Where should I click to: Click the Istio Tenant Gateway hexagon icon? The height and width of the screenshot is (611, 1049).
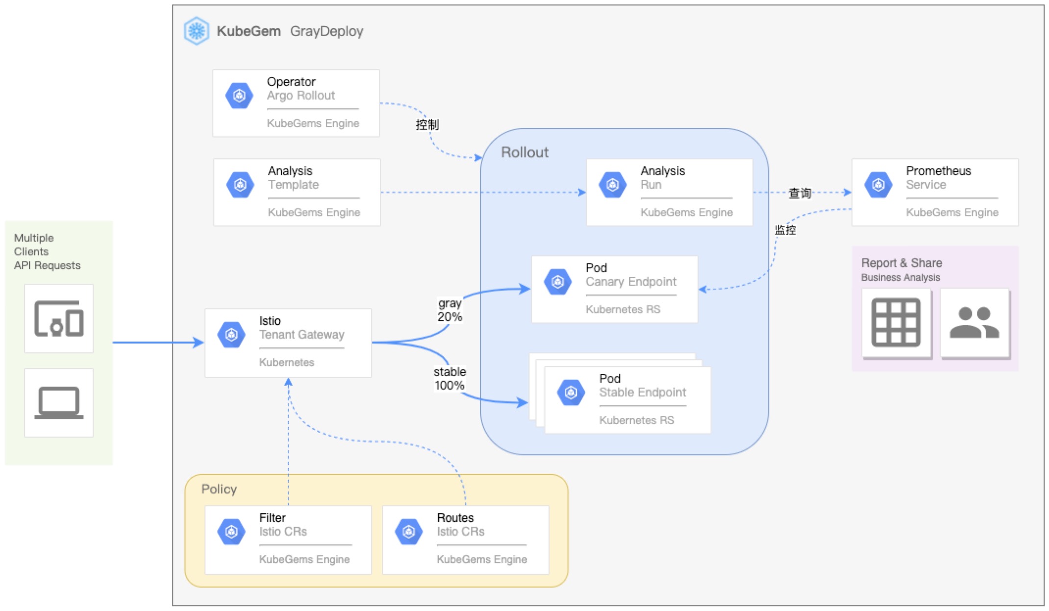coord(231,335)
